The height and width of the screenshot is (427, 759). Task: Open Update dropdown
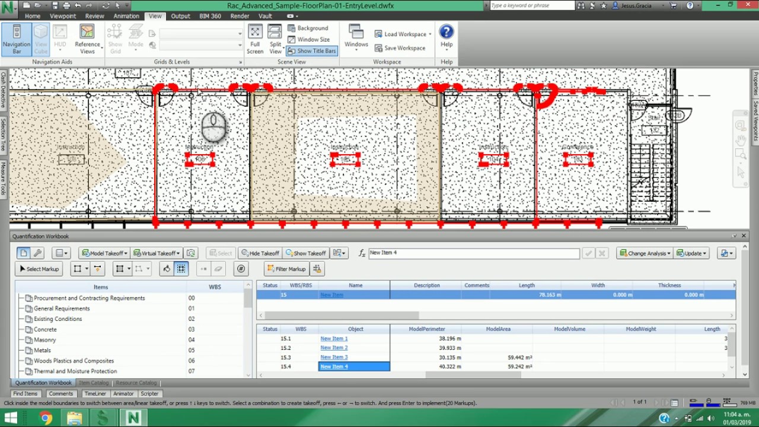click(691, 253)
